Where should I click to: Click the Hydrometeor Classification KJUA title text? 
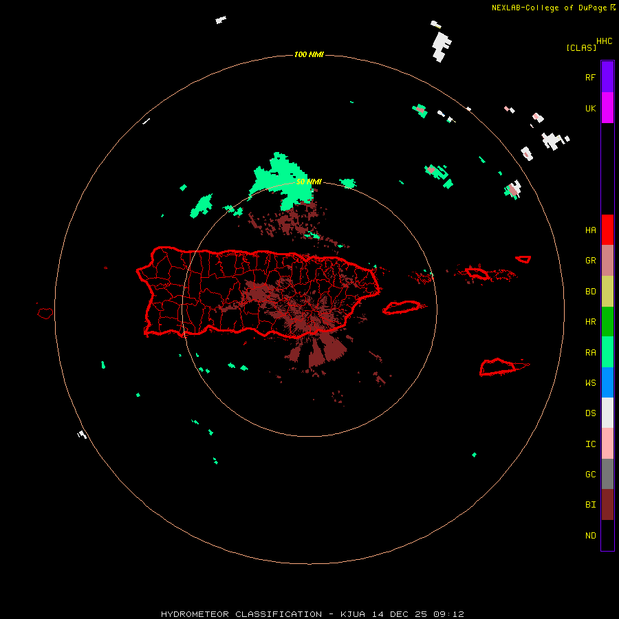(x=312, y=614)
